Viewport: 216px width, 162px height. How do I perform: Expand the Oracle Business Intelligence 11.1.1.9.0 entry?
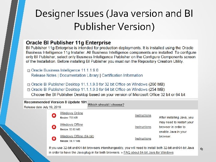coord(28,71)
